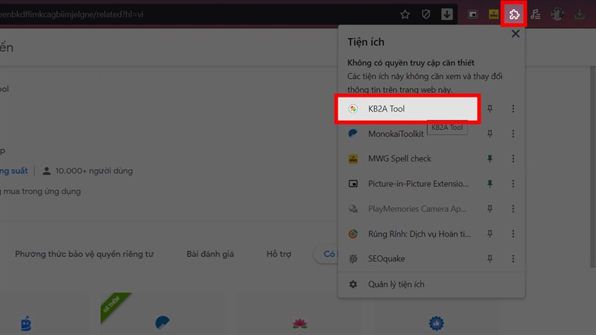Image resolution: width=596 pixels, height=335 pixels.
Task: Click the Rủng Rỉnh colorful circle icon
Action: pyautogui.click(x=353, y=234)
